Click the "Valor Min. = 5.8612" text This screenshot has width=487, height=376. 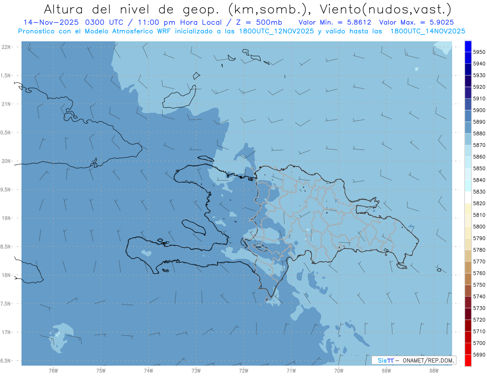(335, 22)
